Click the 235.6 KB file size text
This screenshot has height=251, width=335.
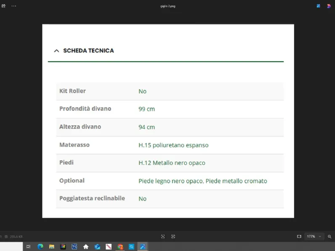click(16, 236)
